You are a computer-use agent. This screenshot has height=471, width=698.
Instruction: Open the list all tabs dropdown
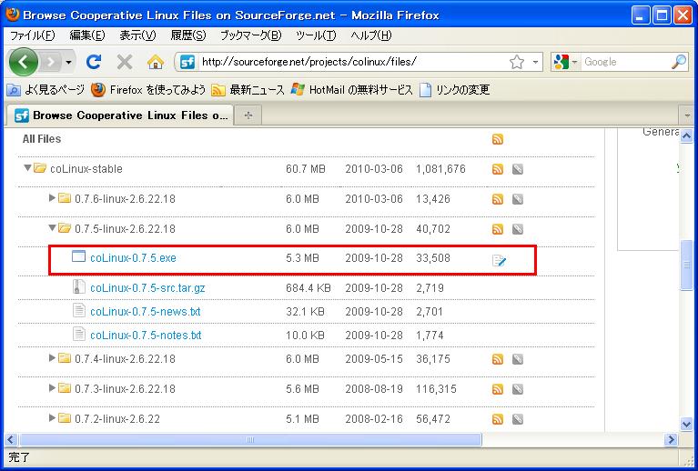pyautogui.click(x=687, y=115)
